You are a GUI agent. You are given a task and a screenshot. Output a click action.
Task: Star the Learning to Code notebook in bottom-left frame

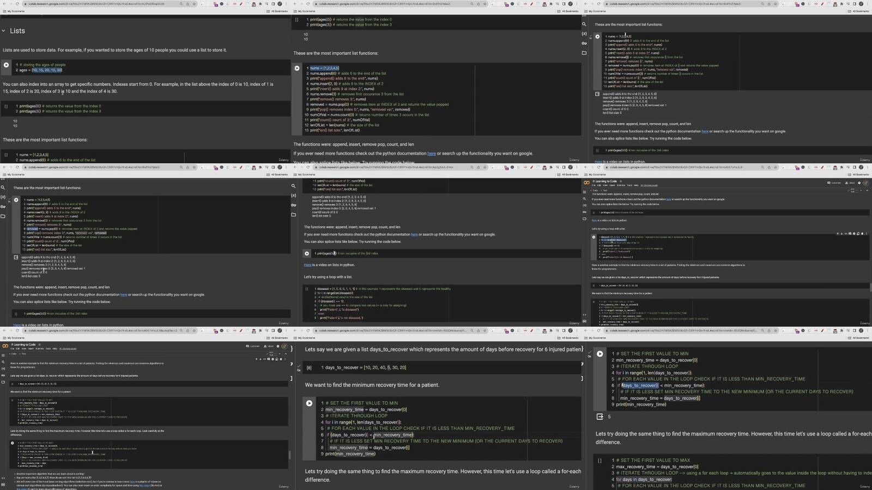(40, 344)
